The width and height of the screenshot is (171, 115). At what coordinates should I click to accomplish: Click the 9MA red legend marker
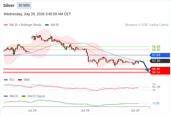[x=20, y=80]
